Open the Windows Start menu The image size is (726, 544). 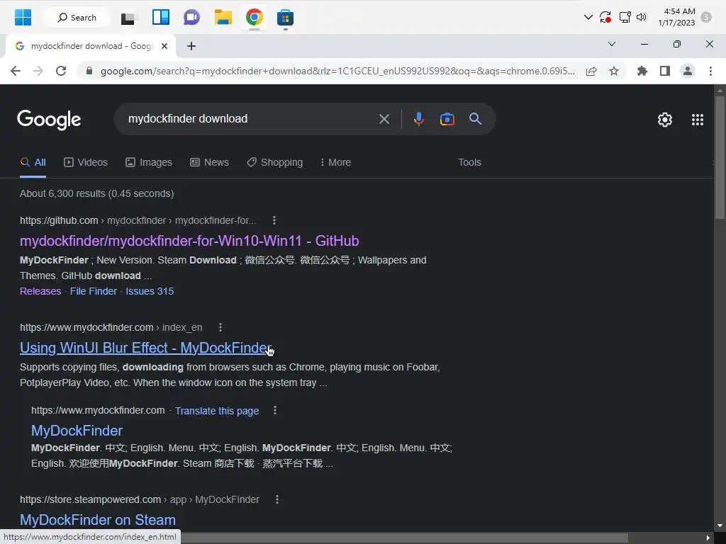(x=23, y=18)
